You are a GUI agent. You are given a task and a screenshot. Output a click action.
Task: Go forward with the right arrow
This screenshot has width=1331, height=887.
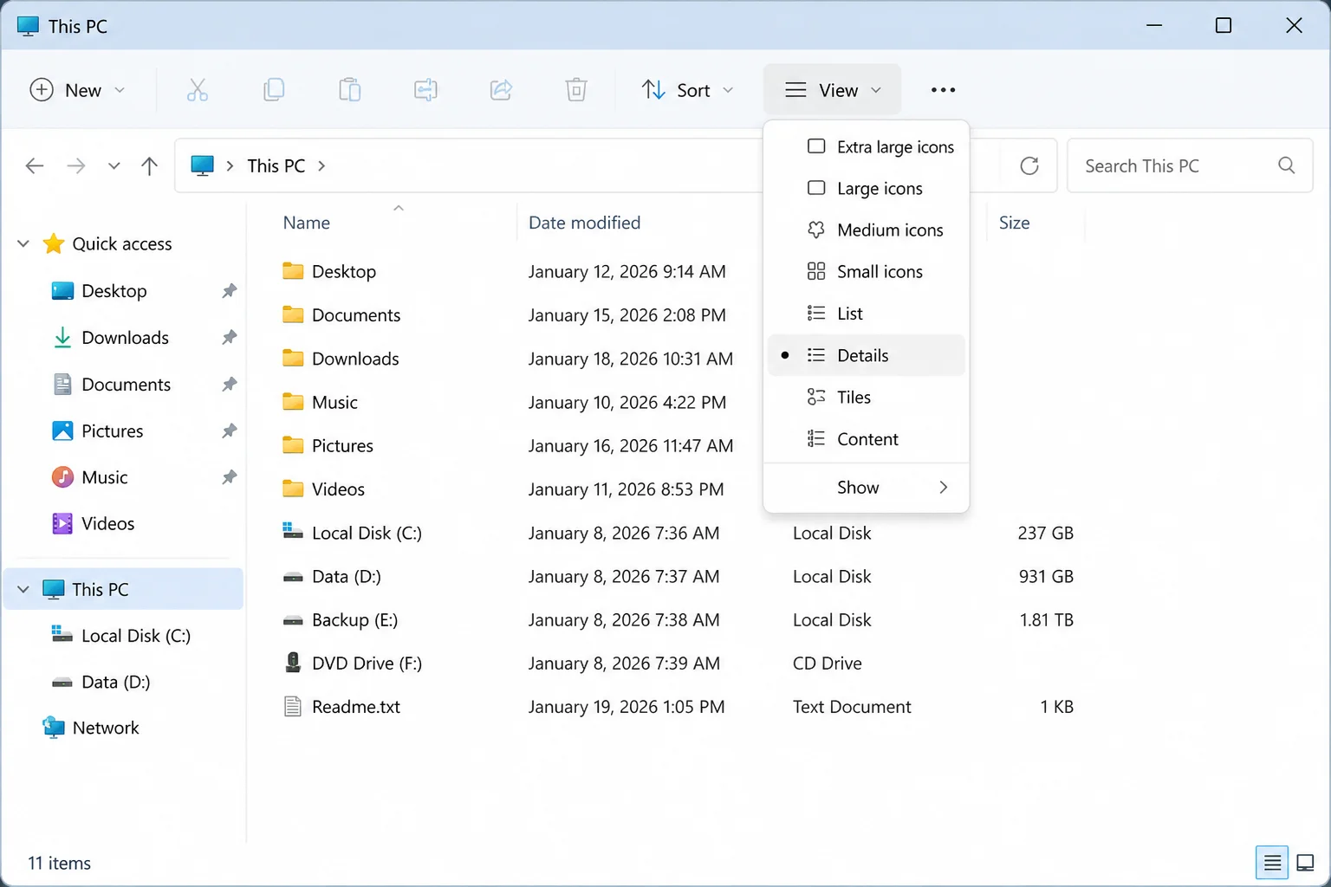pos(76,165)
